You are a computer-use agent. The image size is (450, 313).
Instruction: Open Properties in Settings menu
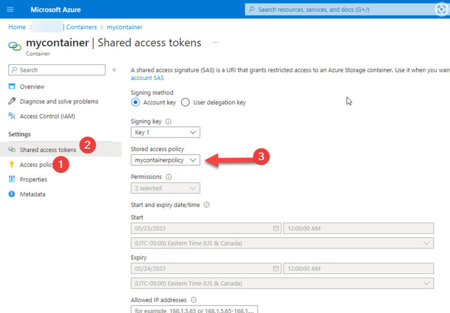tap(33, 180)
